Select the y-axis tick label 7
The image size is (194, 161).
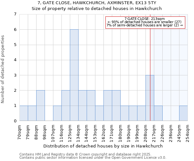coord(15,14)
